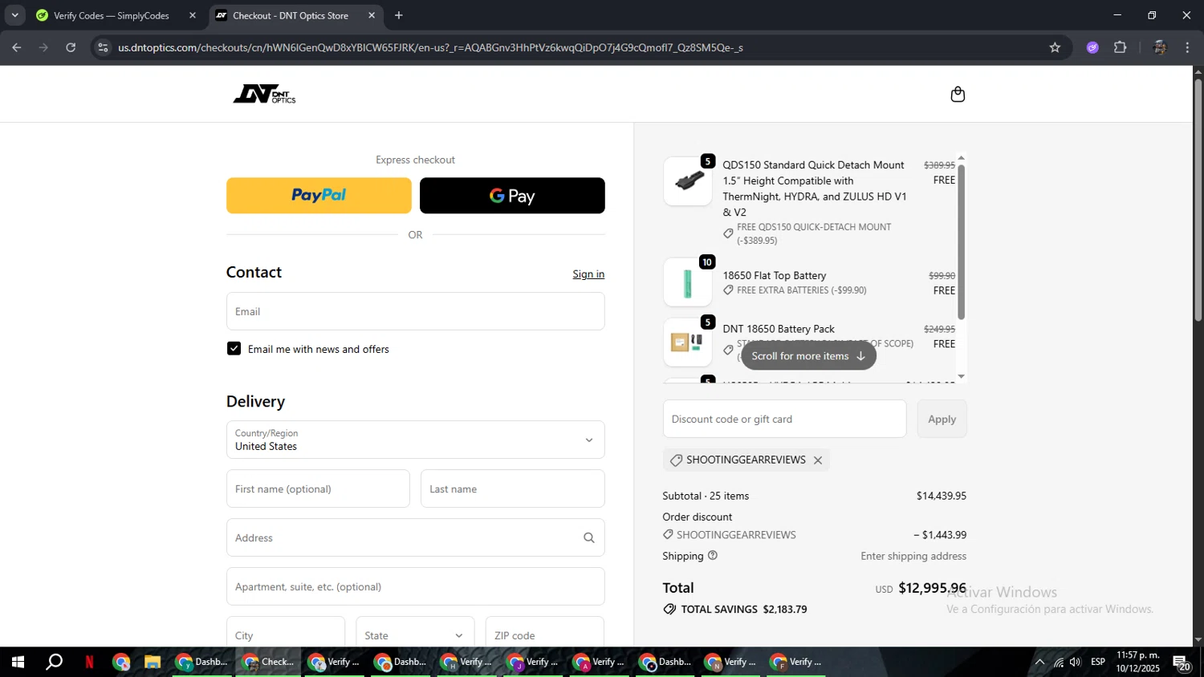Image resolution: width=1204 pixels, height=677 pixels.
Task: Click the order list scroll up arrow
Action: tap(961, 158)
